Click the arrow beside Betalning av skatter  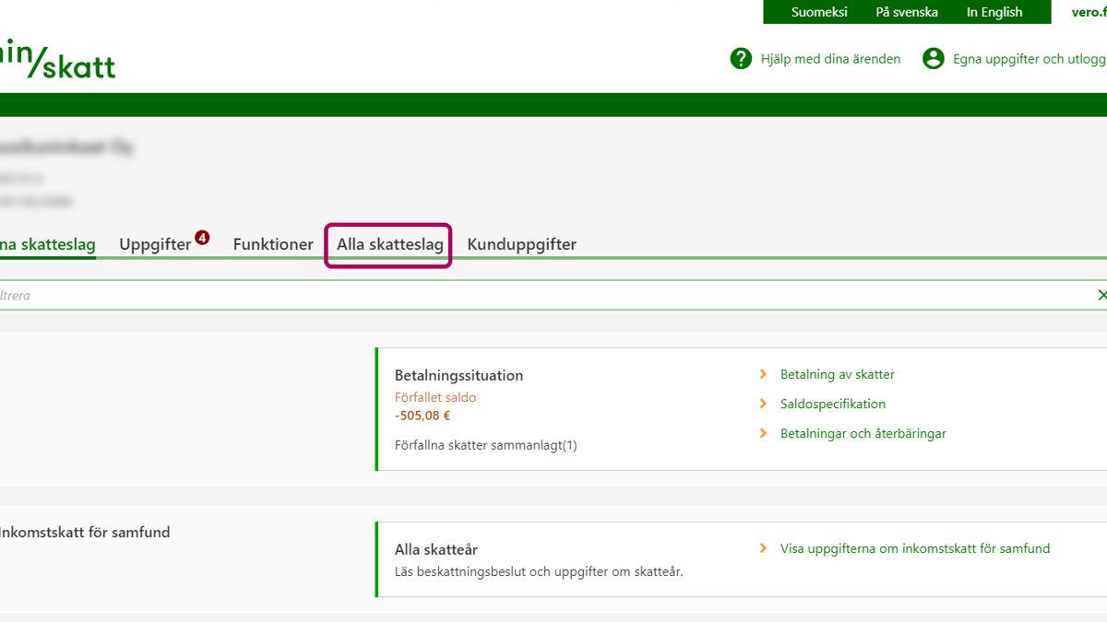(x=763, y=374)
